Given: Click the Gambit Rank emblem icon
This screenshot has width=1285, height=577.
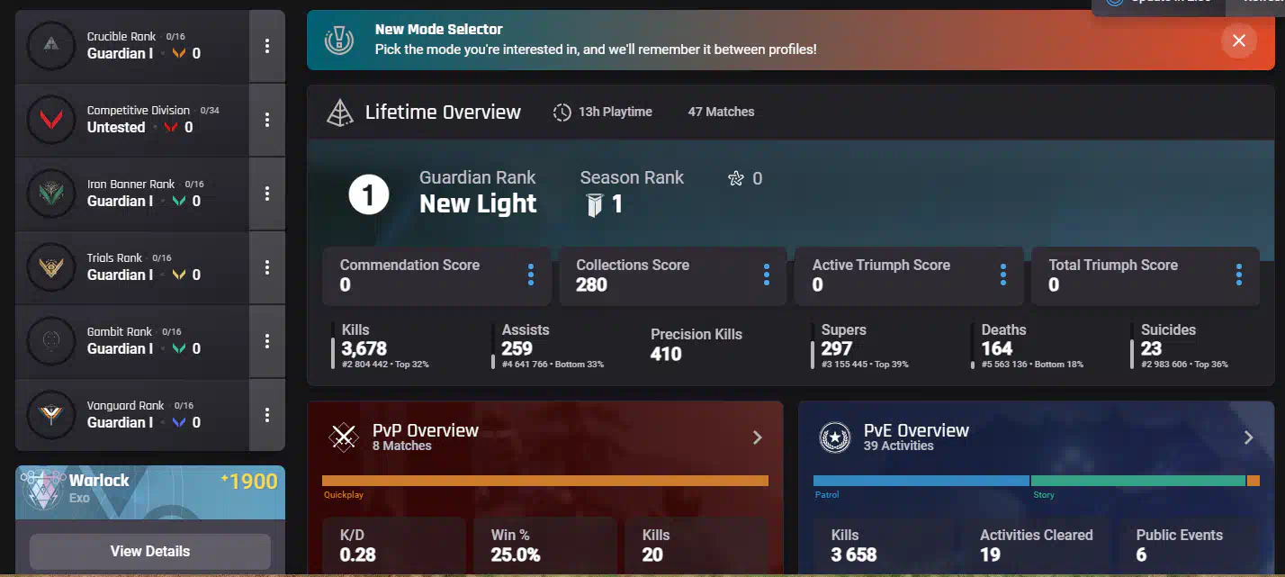Looking at the screenshot, I should pos(51,340).
